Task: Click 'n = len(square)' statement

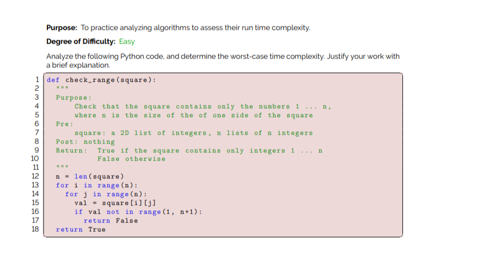Action: [90, 177]
